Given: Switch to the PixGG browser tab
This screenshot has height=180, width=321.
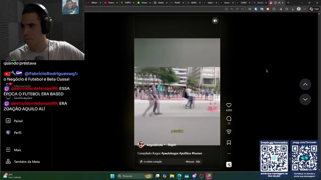Looking at the screenshot, I should pos(177,3).
